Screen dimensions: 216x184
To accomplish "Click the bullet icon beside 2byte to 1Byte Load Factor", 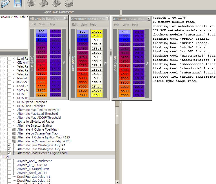I will [14, 122].
